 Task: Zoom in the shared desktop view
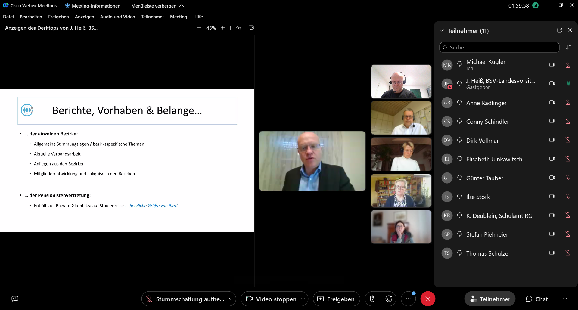223,28
